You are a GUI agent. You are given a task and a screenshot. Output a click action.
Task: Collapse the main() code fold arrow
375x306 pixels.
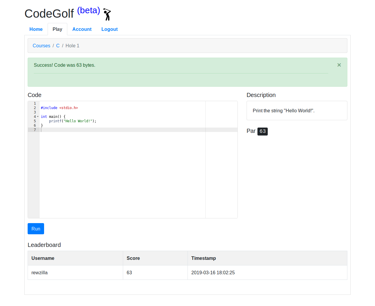point(38,117)
